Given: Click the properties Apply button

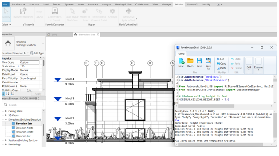Looking at the screenshot, I should tap(38, 94).
